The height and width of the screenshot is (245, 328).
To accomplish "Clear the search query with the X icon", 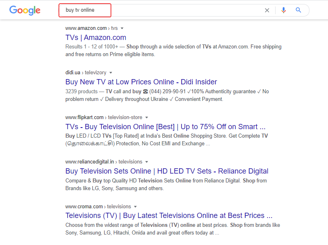I will pyautogui.click(x=267, y=10).
